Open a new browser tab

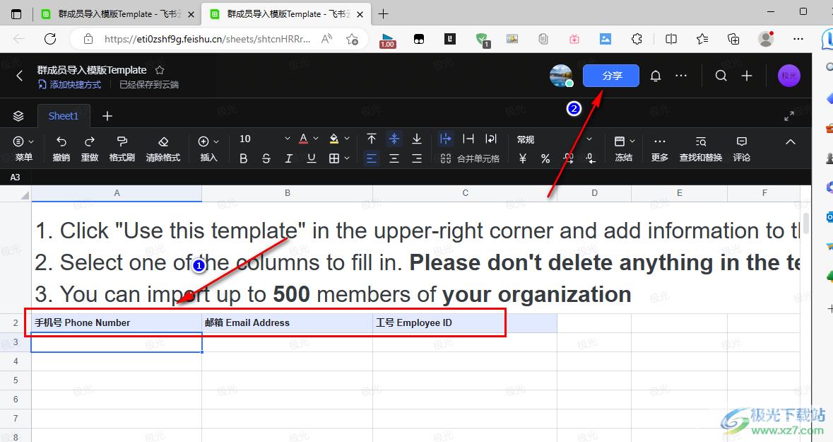(383, 14)
